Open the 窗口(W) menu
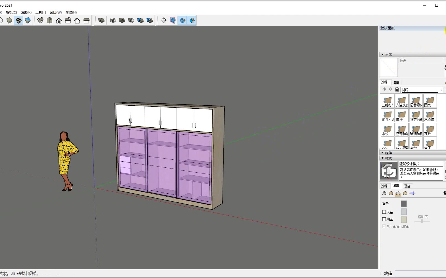The width and height of the screenshot is (446, 278). (x=56, y=12)
